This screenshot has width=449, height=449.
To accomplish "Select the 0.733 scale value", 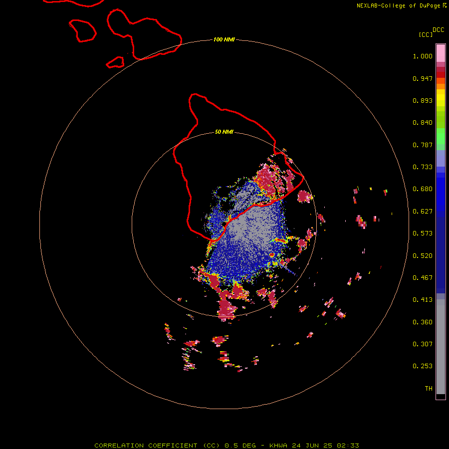I will (423, 167).
